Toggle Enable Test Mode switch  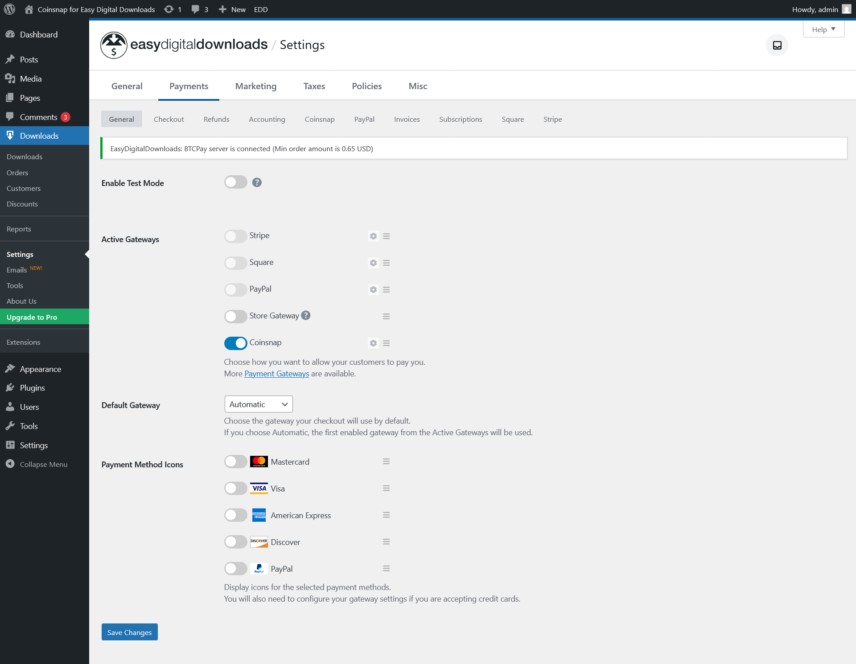click(235, 182)
